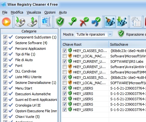Select the registry cleaner broom icon

click(110, 22)
